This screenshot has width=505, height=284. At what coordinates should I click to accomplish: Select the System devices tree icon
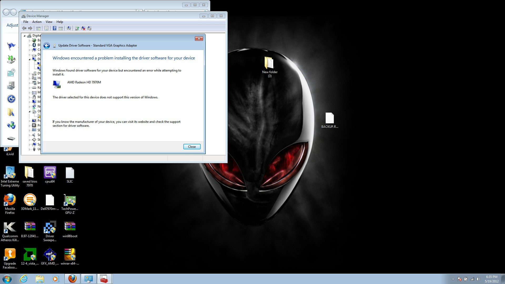coord(34,144)
